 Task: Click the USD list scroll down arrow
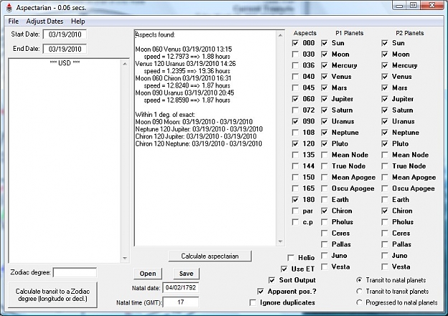click(x=125, y=258)
